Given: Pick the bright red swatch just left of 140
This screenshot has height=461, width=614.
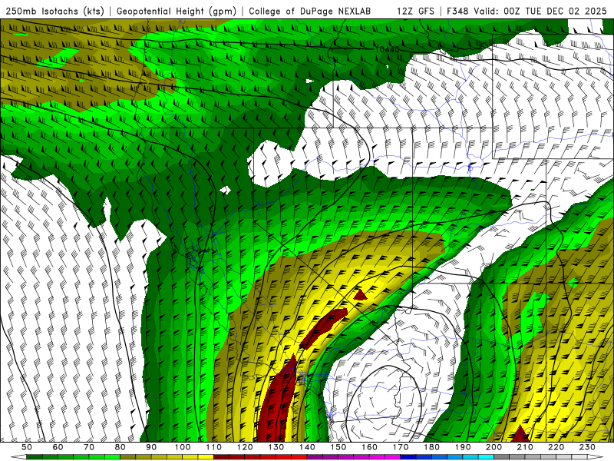Looking at the screenshot, I should coord(299,456).
